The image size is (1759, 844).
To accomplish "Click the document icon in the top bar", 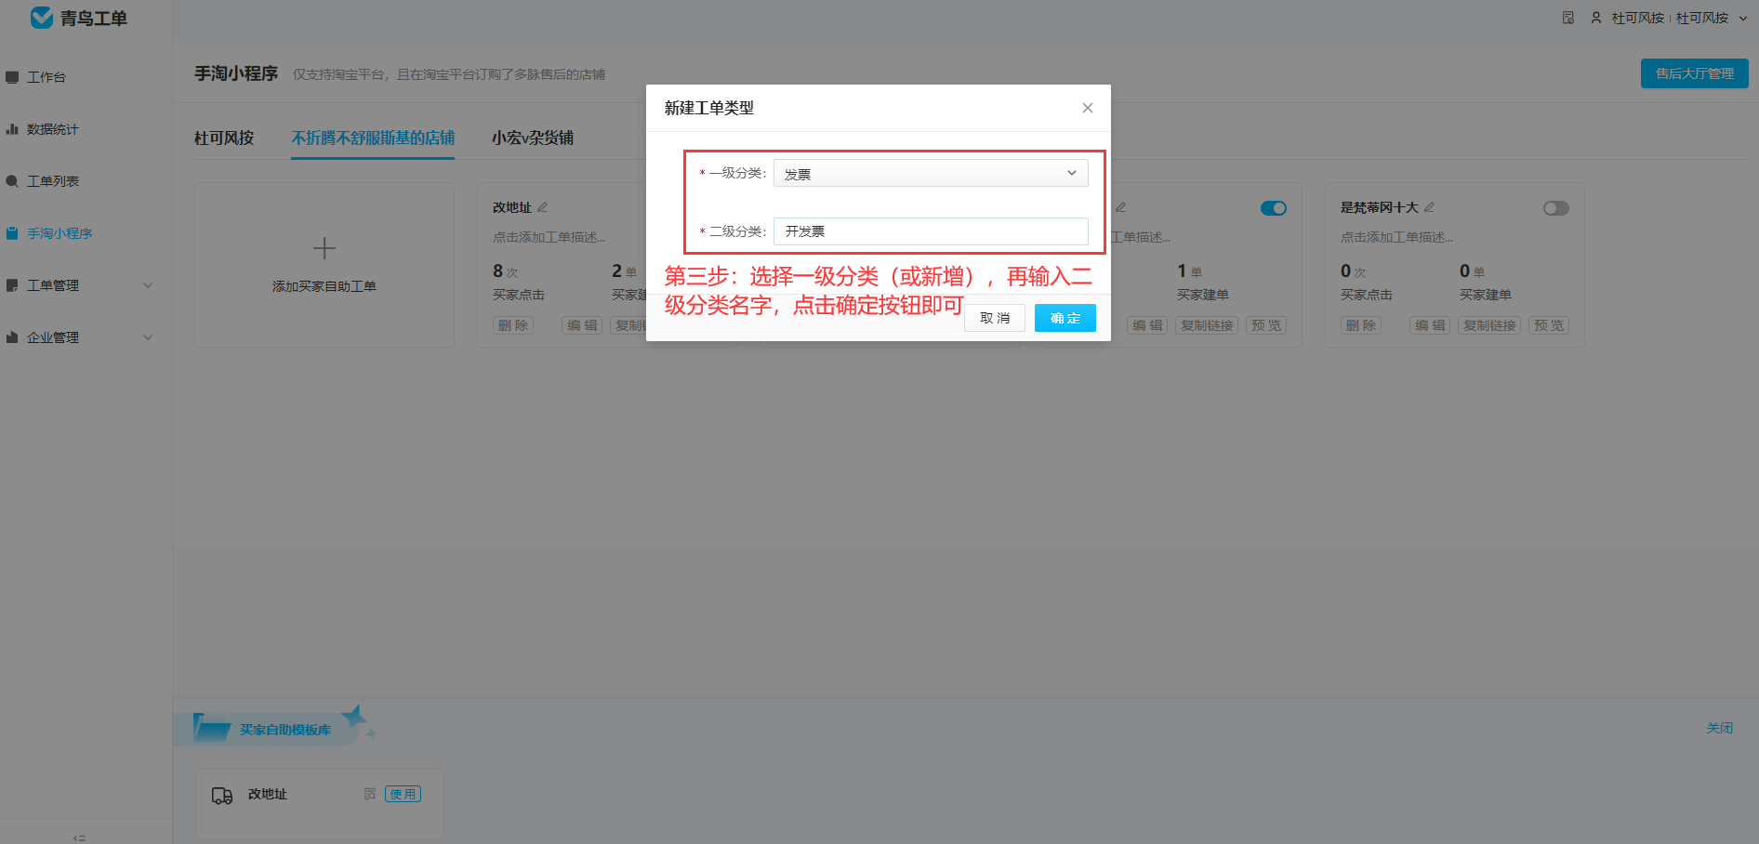I will (1568, 18).
